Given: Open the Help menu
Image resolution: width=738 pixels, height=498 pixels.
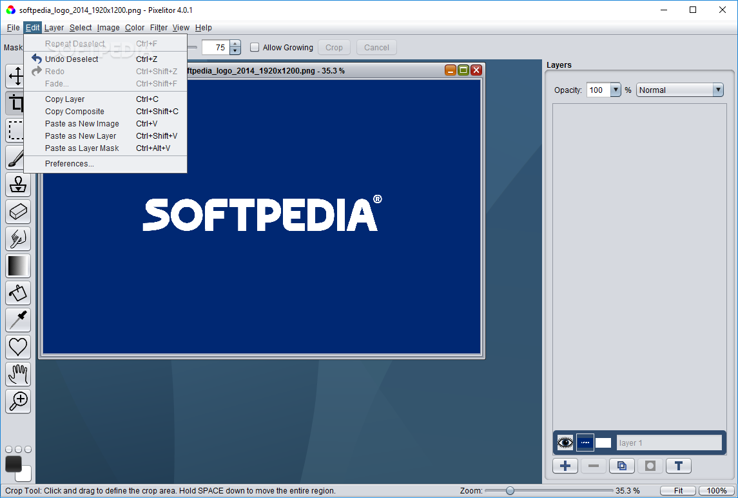Looking at the screenshot, I should click(x=203, y=28).
